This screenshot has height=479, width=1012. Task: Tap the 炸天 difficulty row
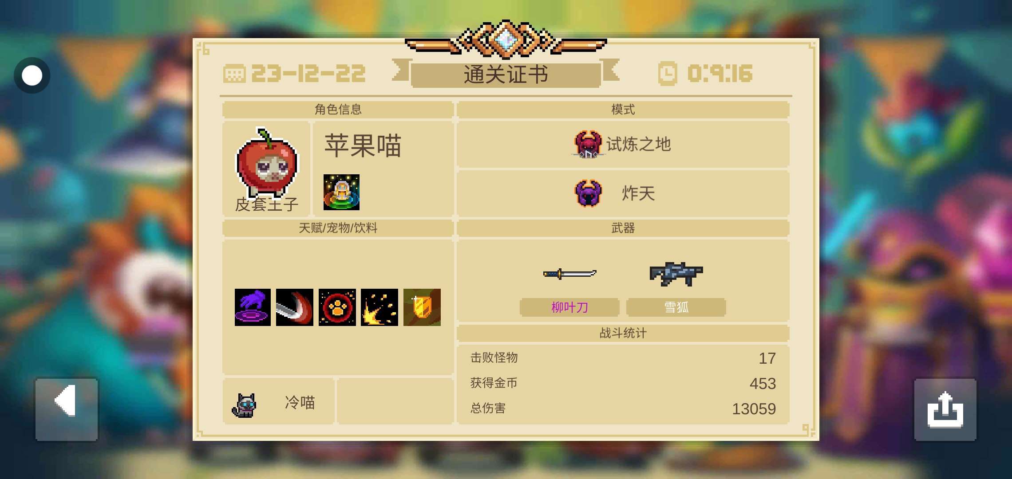click(x=623, y=193)
